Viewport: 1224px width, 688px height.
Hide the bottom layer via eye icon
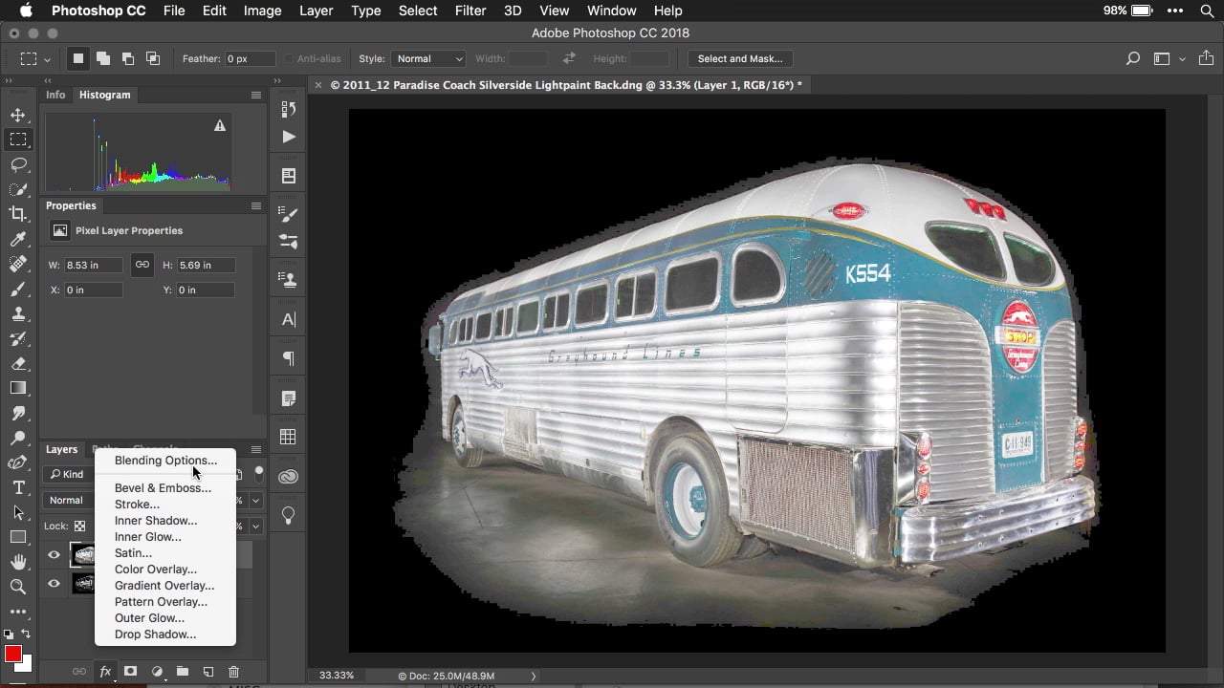(54, 583)
